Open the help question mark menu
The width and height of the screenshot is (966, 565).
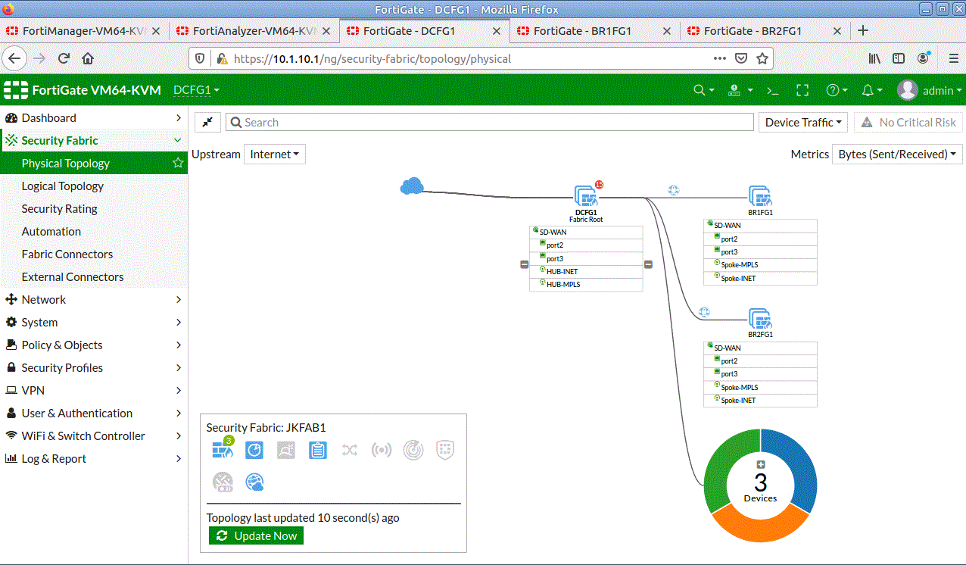pos(837,90)
